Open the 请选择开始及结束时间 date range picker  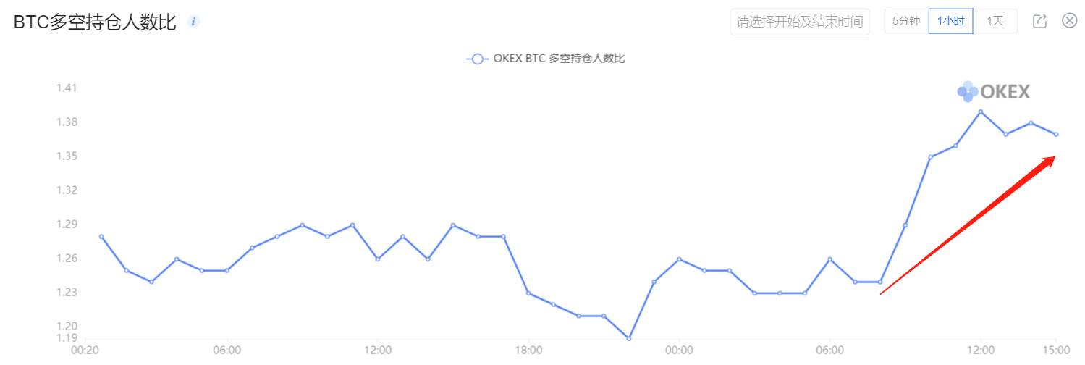800,22
